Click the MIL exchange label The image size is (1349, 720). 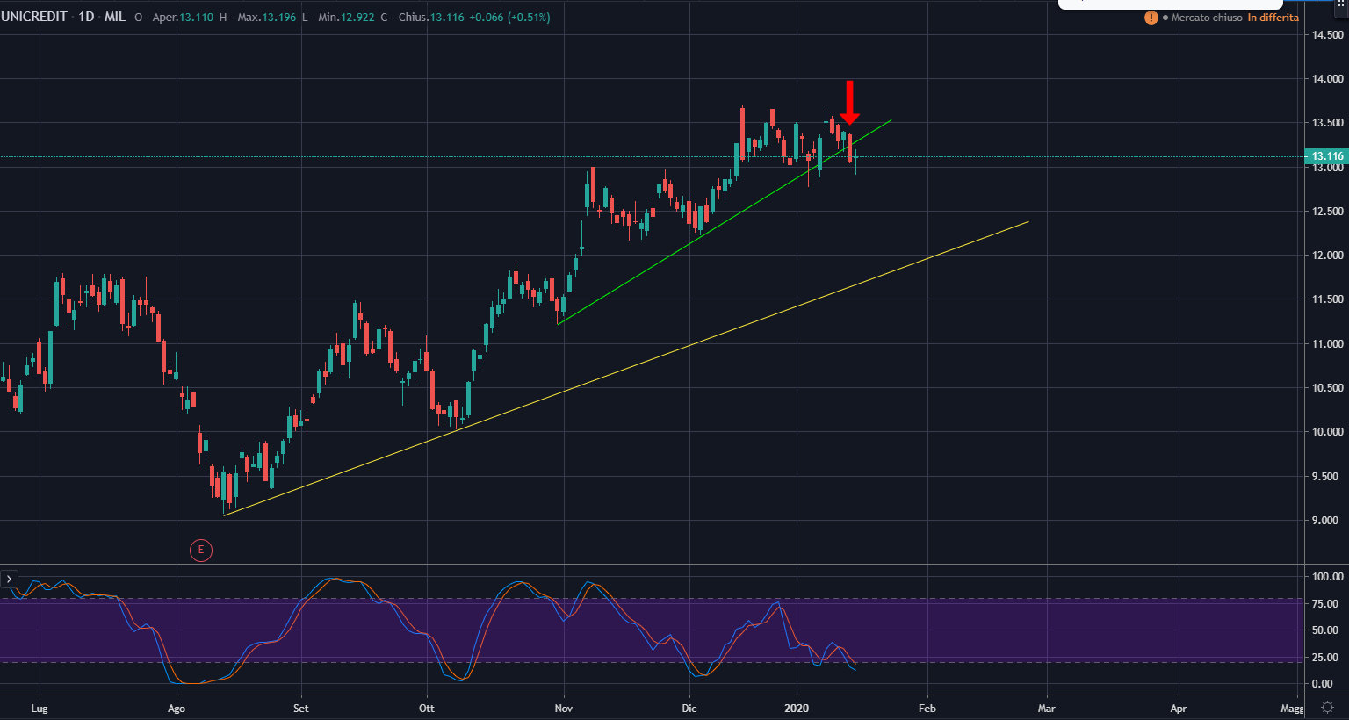(115, 17)
